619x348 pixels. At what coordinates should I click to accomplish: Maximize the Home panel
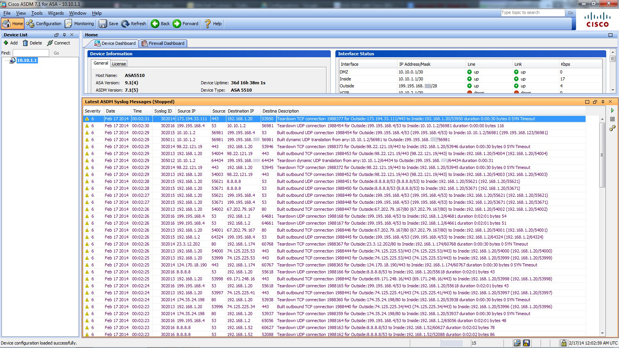610,35
